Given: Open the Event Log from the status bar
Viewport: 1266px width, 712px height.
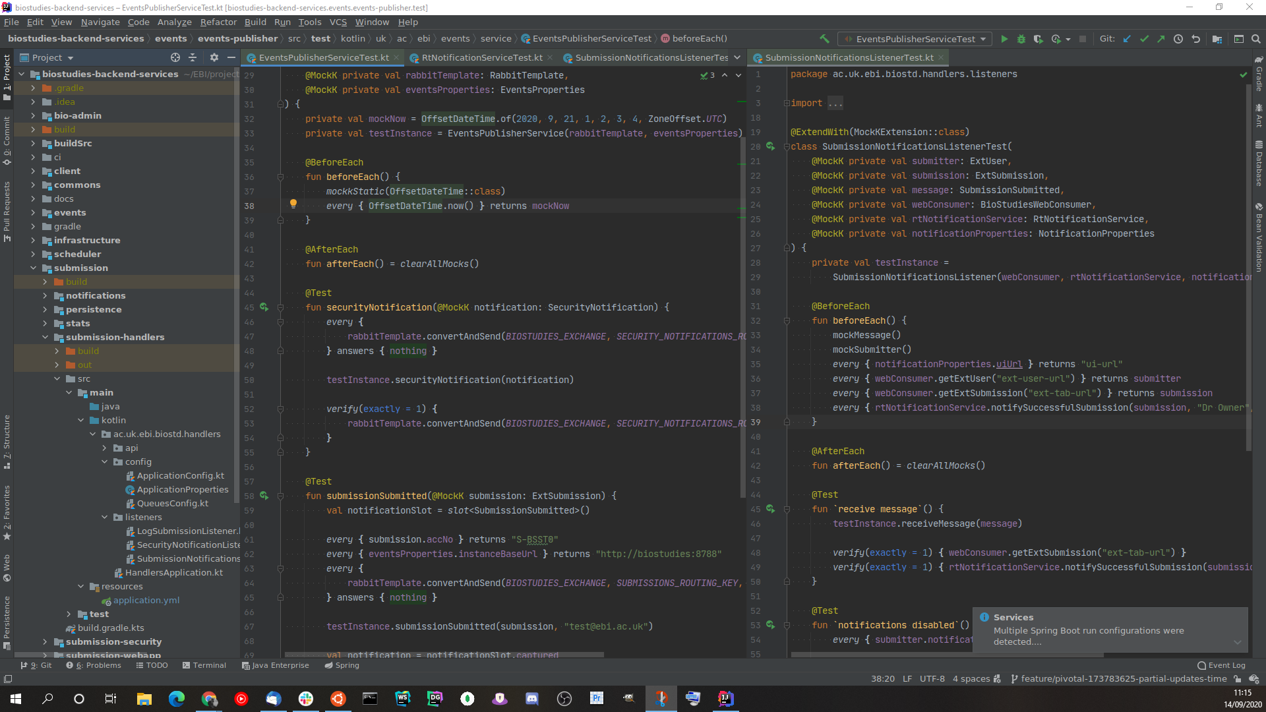Looking at the screenshot, I should [x=1221, y=665].
